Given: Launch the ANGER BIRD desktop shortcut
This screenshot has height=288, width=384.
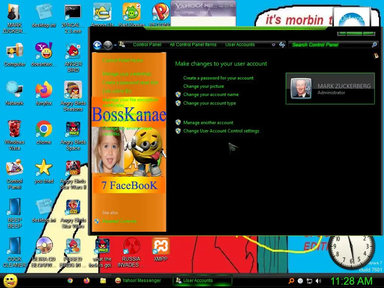Looking at the screenshot, I should (73, 57).
